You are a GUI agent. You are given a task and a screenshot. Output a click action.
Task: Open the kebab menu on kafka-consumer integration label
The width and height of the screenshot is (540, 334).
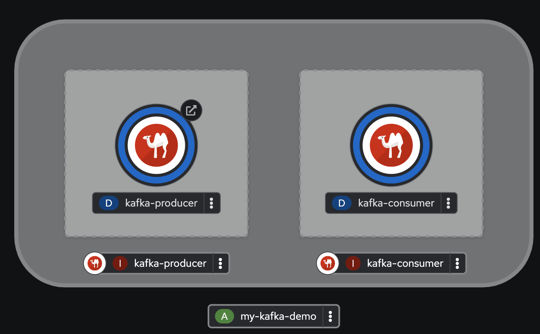457,263
